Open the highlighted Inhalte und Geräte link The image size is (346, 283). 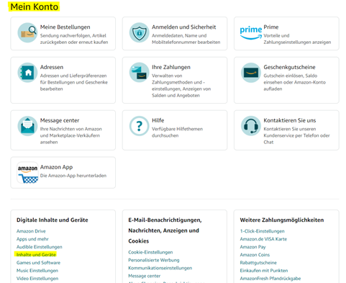click(36, 255)
